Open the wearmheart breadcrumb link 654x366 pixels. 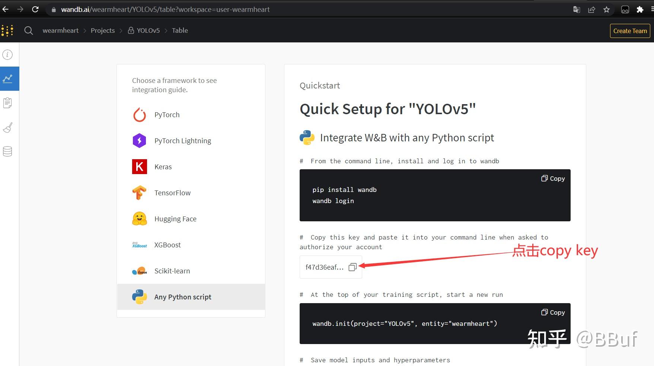[61, 30]
